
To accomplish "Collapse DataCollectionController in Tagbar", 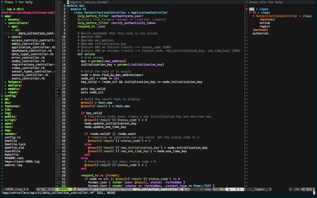I will tap(254, 16).
